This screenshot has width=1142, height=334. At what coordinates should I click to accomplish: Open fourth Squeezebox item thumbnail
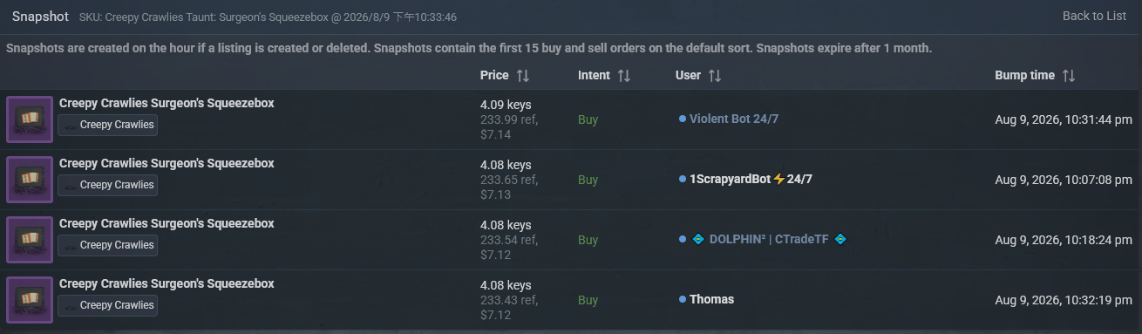click(x=30, y=299)
